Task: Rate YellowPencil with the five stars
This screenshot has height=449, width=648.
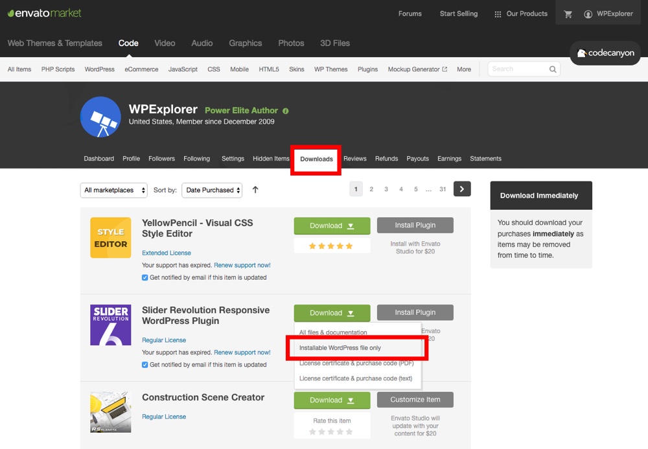Action: tap(331, 246)
